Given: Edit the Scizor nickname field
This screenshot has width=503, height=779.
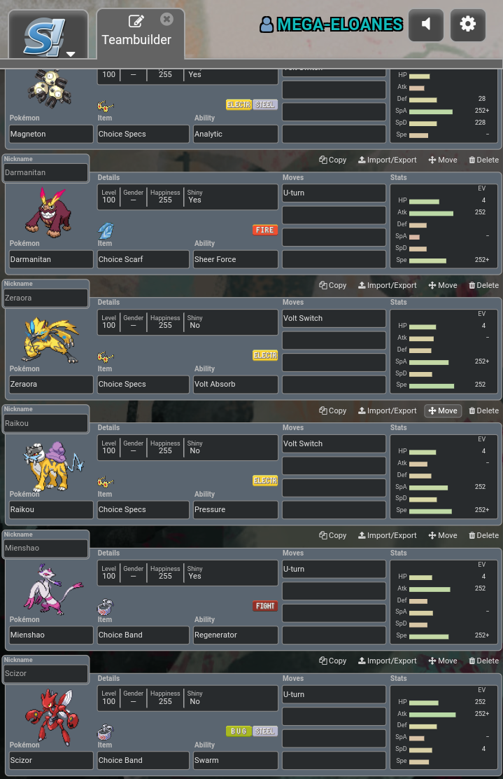Looking at the screenshot, I should point(45,674).
